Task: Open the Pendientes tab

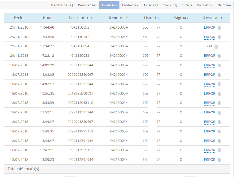Action: (87, 5)
